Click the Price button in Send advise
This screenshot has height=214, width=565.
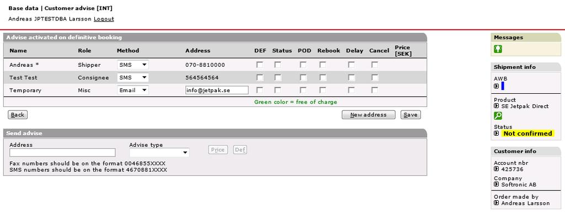click(x=218, y=150)
